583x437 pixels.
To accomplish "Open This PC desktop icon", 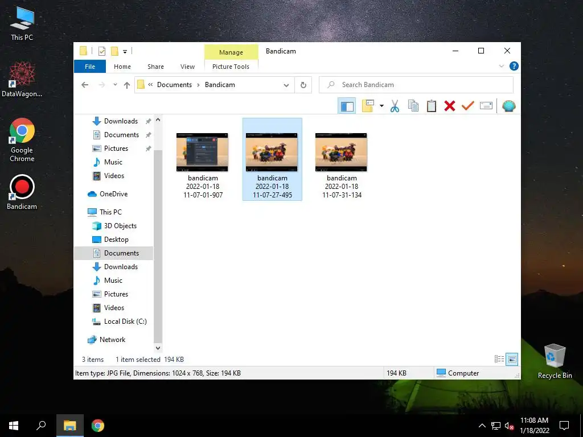I will [x=22, y=23].
